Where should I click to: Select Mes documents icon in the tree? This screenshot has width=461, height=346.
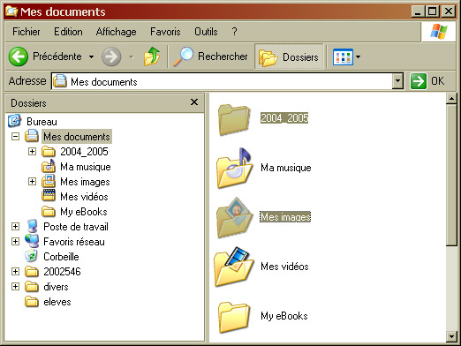coord(32,136)
